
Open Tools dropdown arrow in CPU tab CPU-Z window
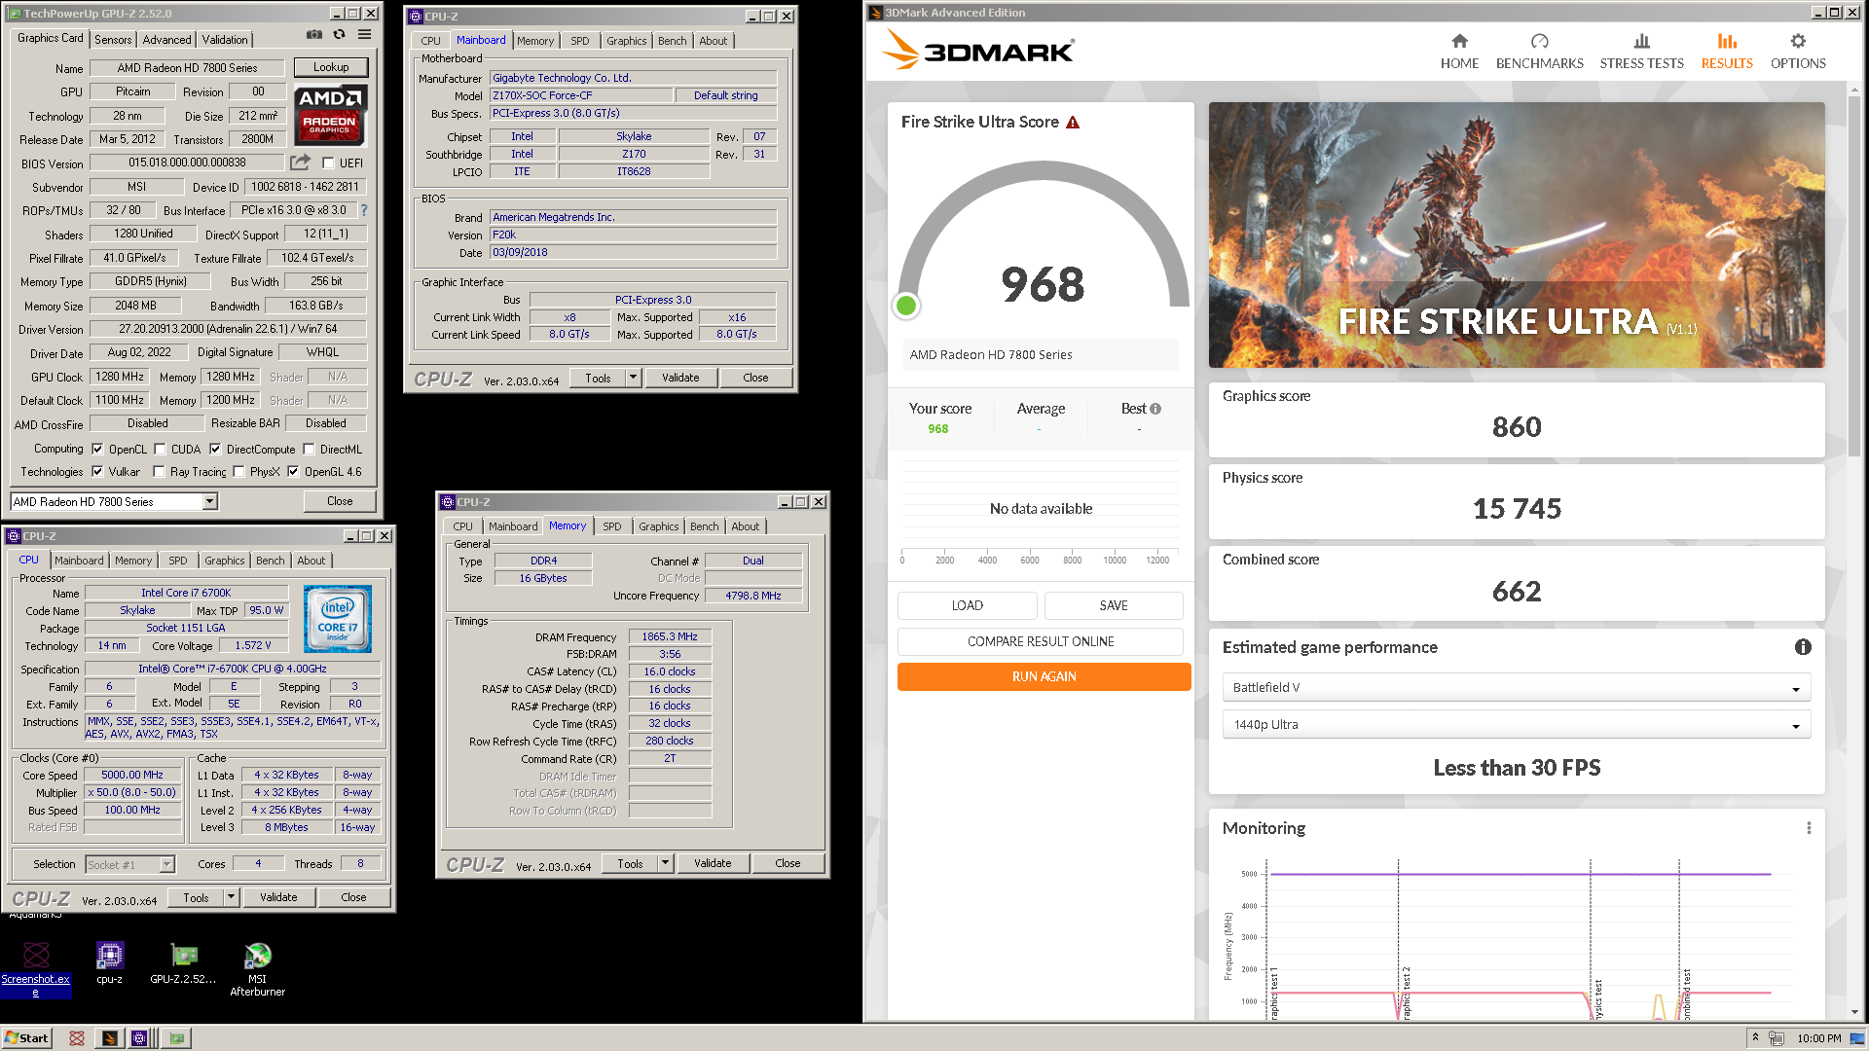[x=231, y=897]
